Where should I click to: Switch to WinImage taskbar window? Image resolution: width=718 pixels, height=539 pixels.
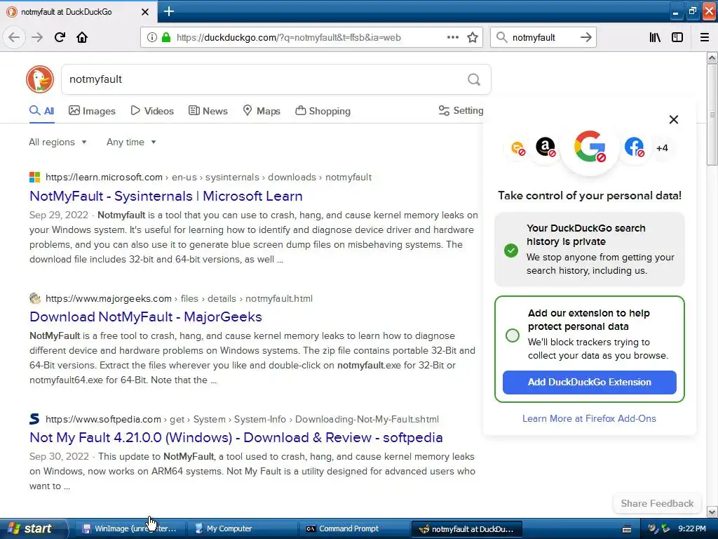130,529
